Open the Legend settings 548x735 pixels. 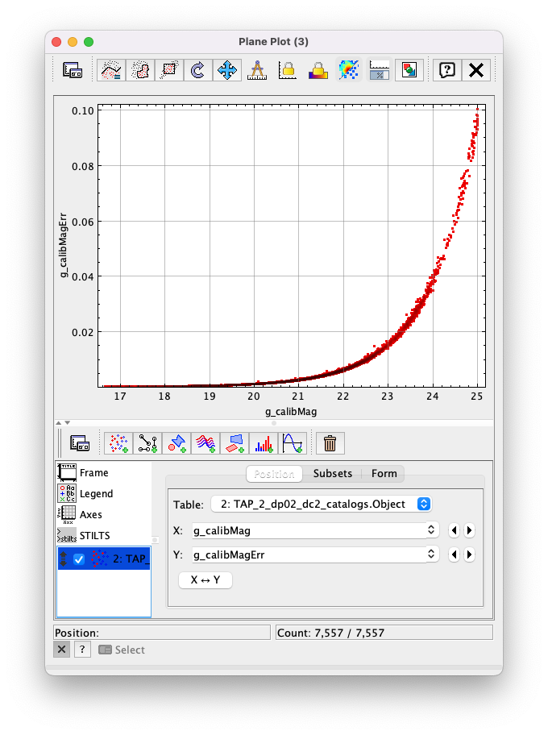(104, 493)
